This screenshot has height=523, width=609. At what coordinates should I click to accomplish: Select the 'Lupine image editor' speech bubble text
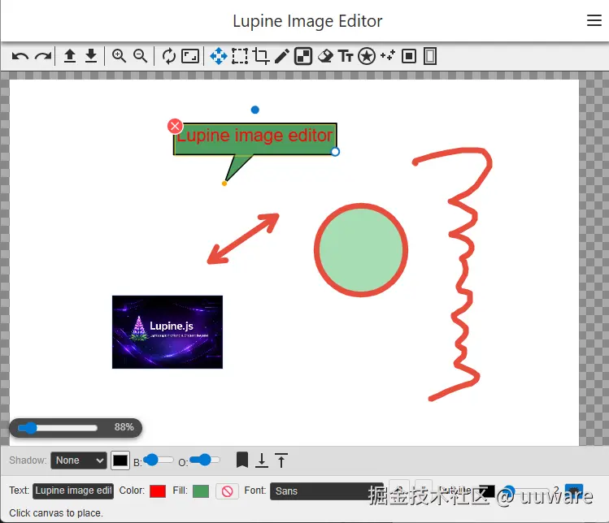[254, 136]
